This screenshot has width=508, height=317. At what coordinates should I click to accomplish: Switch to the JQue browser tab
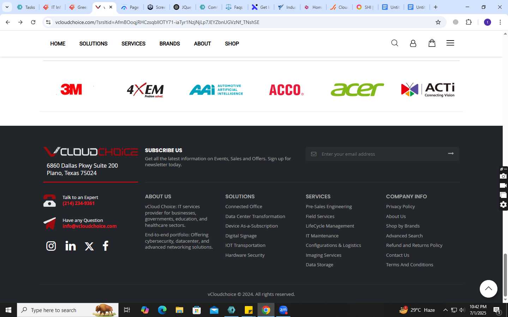pyautogui.click(x=182, y=7)
